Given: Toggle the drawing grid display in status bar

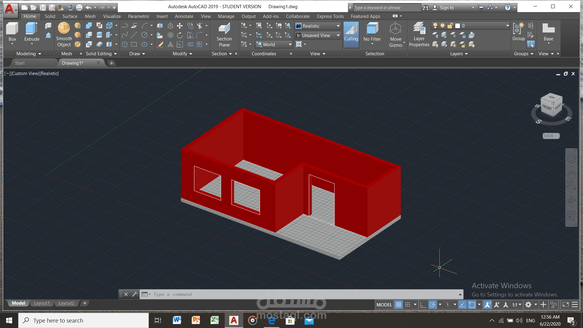Looking at the screenshot, I should pos(398,305).
